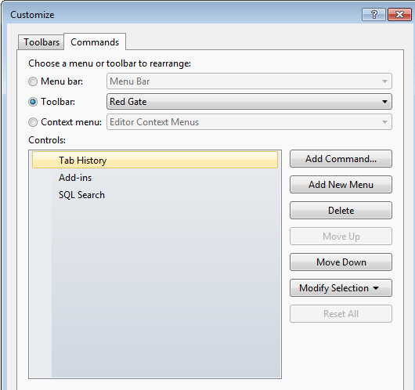Open the Menu Bar dropdown
This screenshot has width=415, height=390.
click(x=249, y=81)
